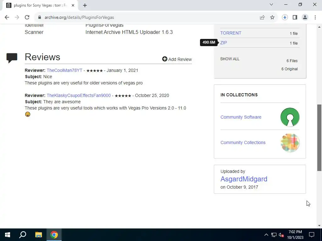Click the Scanner metadata label
The image size is (322, 241).
[x=34, y=32]
